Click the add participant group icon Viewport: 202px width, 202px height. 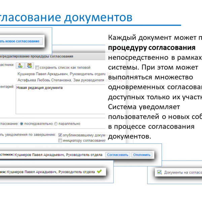coord(29,66)
